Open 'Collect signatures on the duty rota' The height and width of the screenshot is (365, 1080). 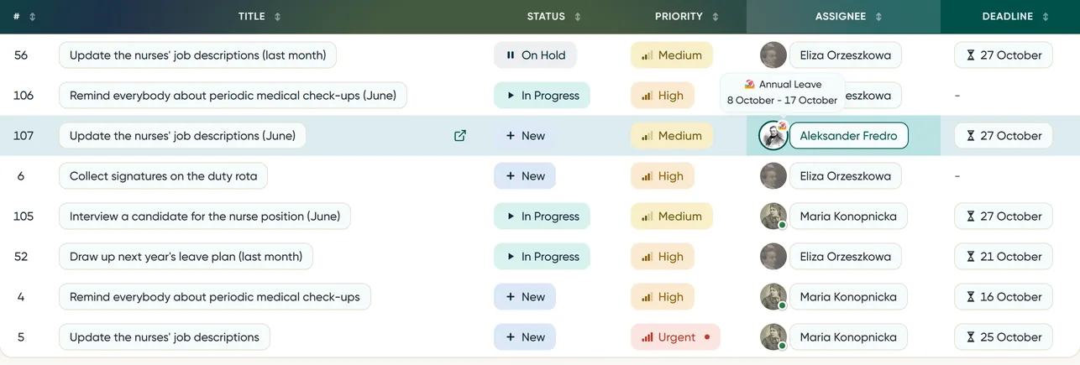[164, 176]
